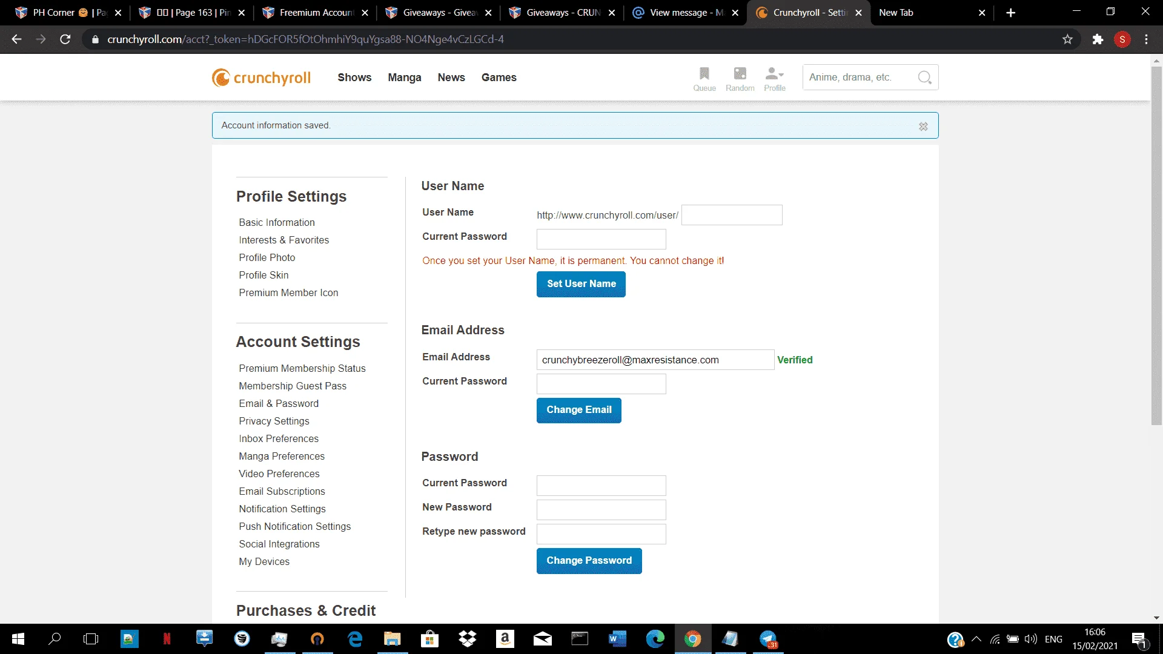Open Windows taskbar search
The width and height of the screenshot is (1163, 654).
(x=55, y=639)
